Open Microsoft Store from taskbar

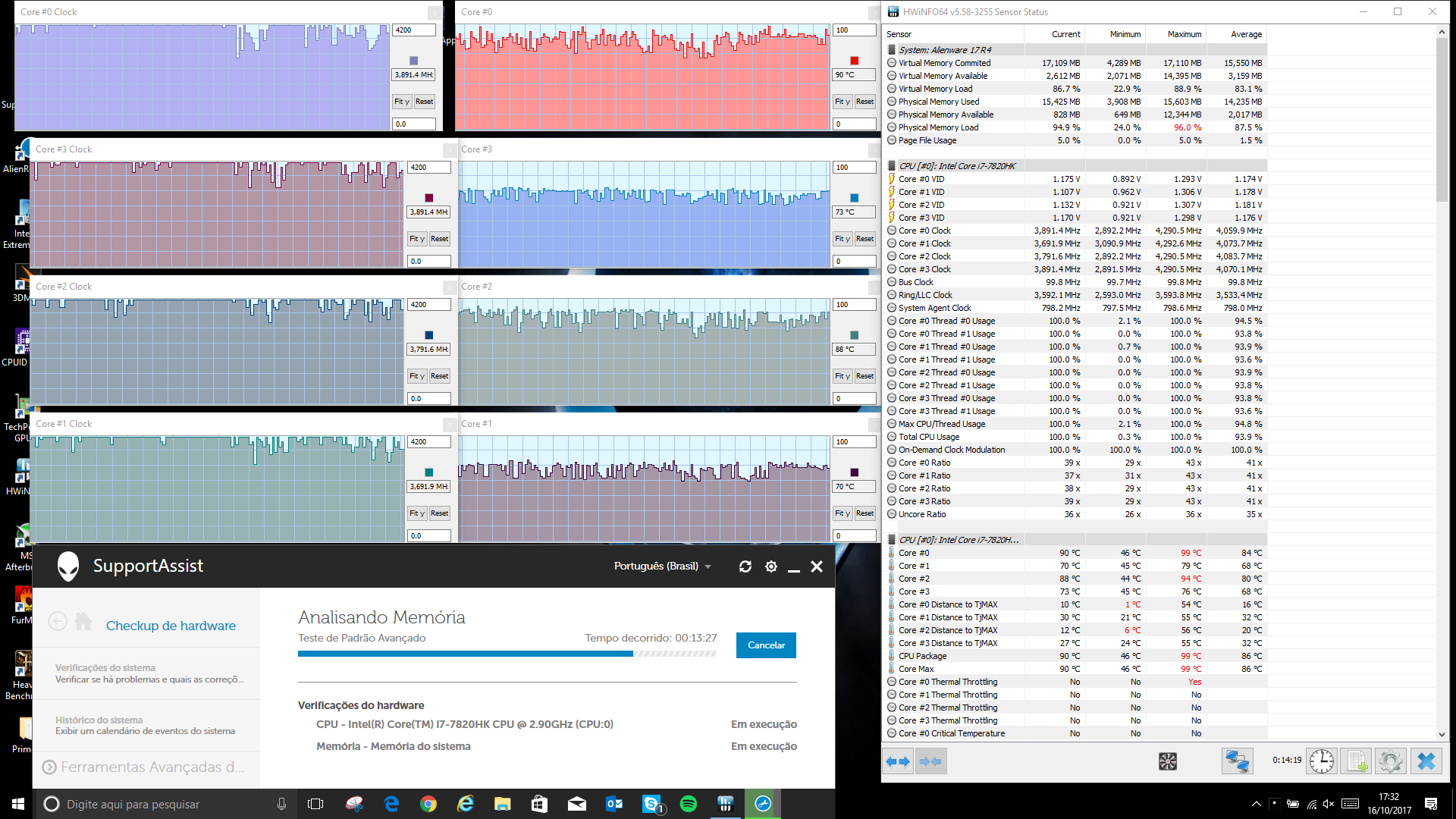pos(540,804)
